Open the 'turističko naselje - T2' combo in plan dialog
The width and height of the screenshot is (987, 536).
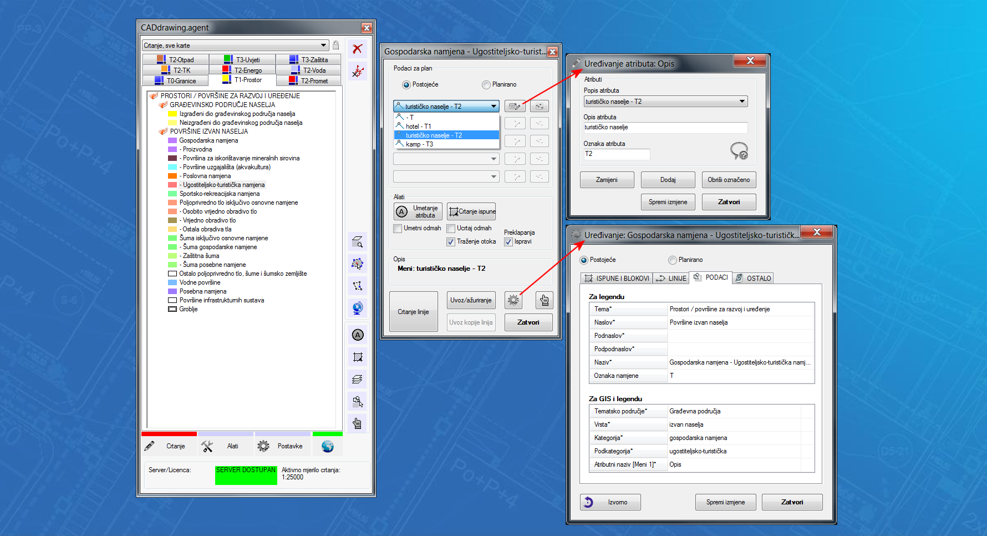(446, 106)
